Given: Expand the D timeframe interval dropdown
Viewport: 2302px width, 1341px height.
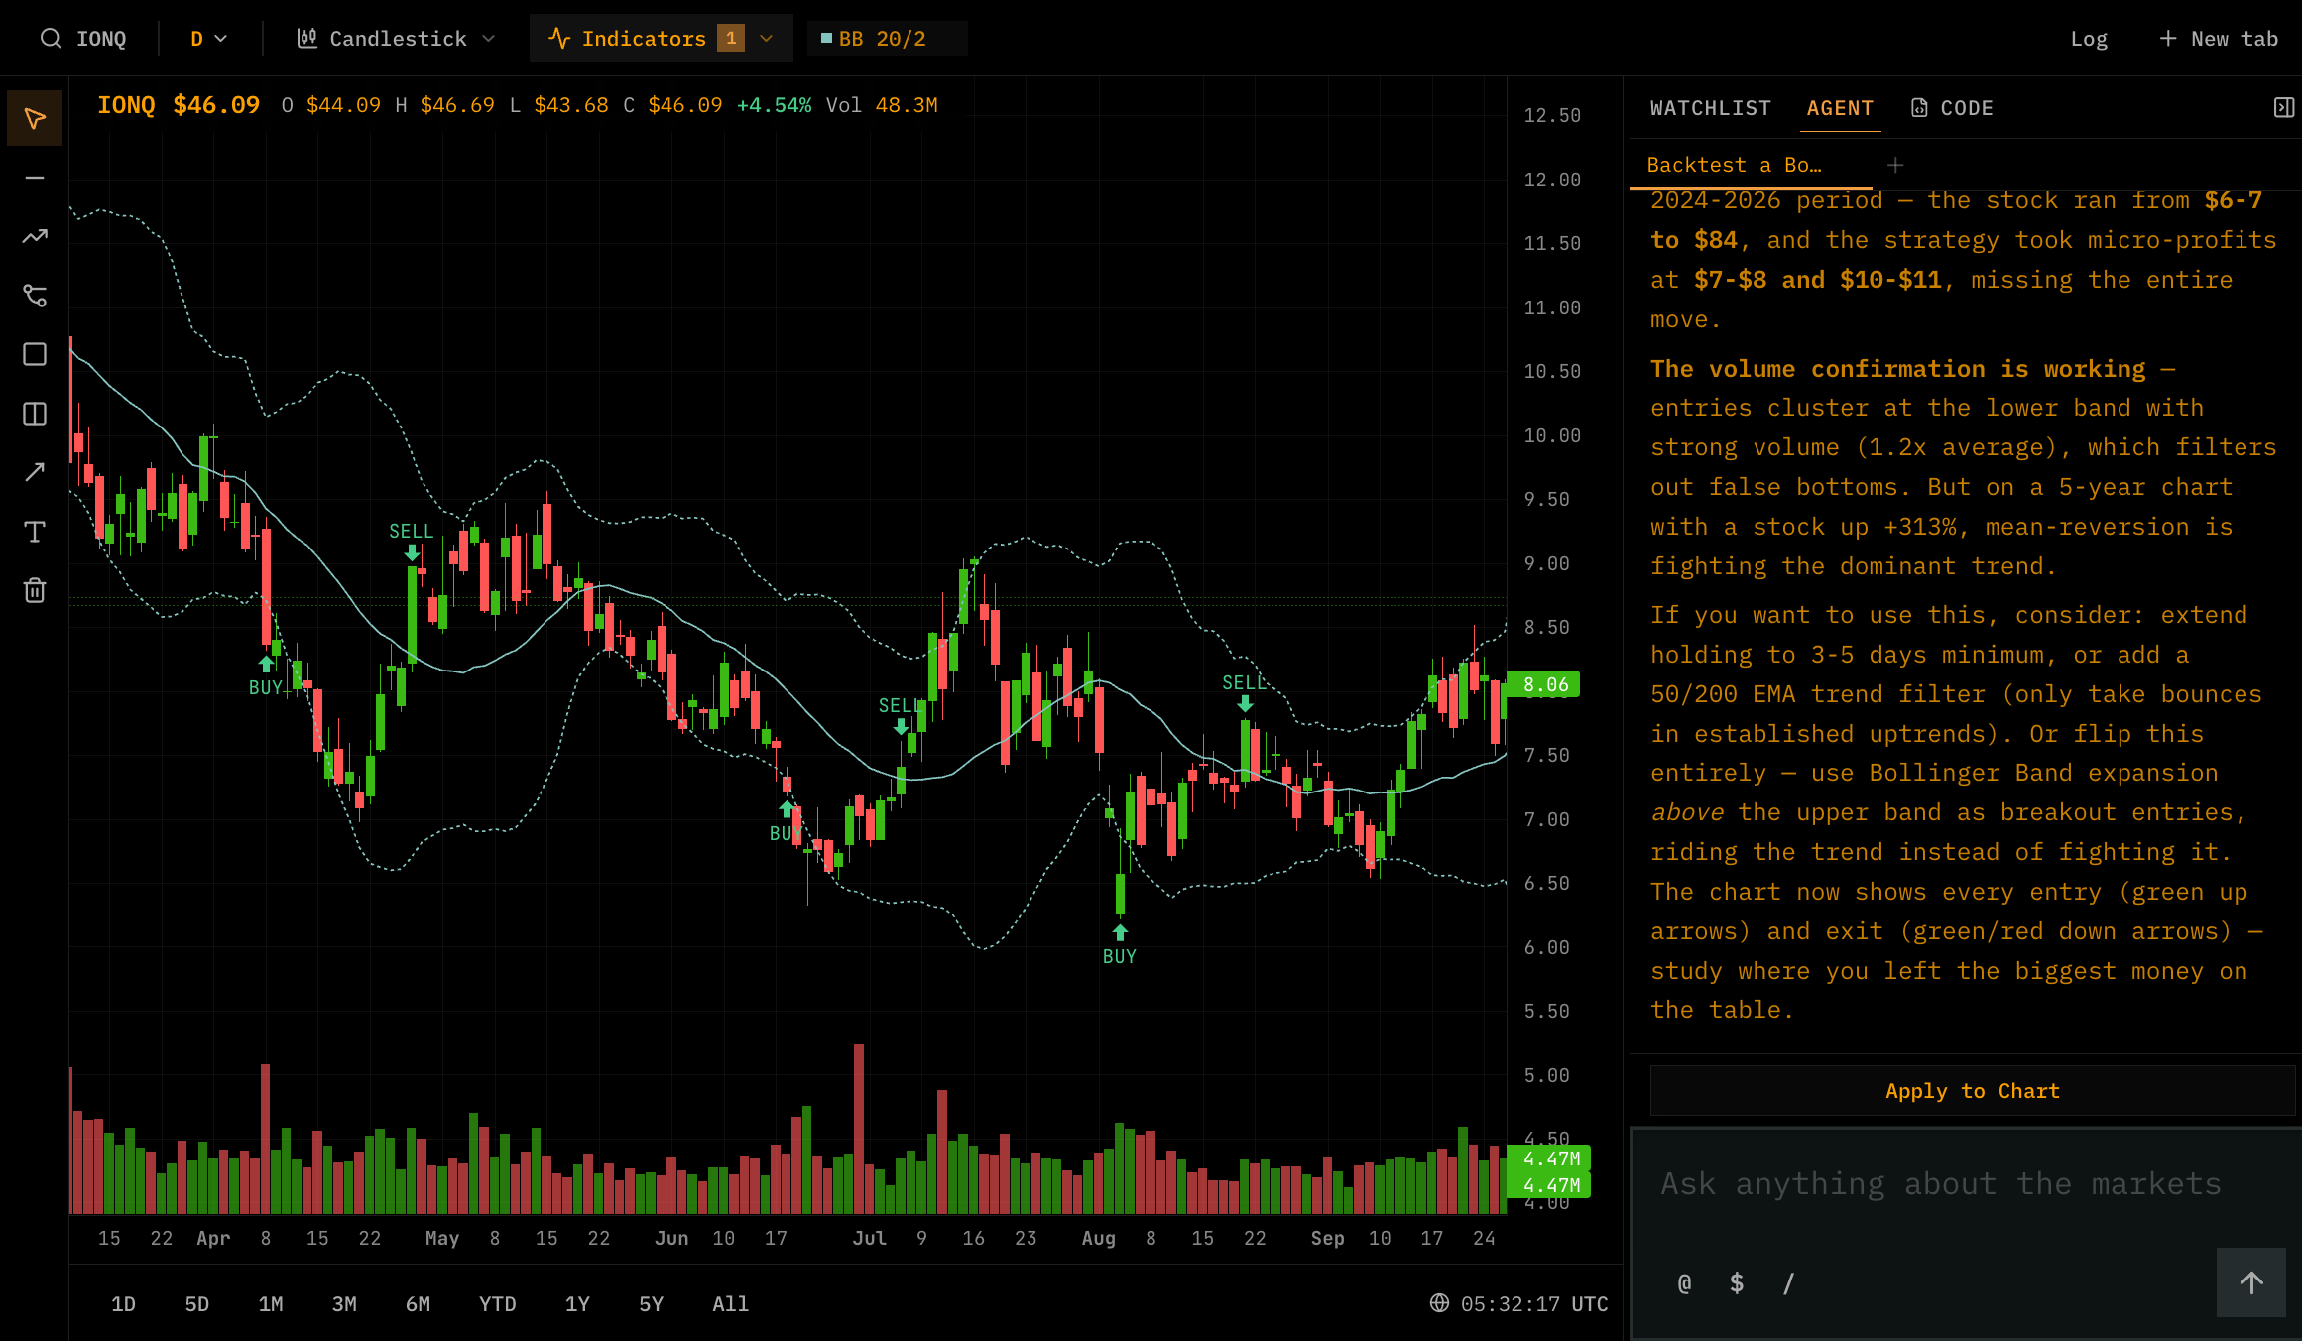Looking at the screenshot, I should click(x=207, y=38).
